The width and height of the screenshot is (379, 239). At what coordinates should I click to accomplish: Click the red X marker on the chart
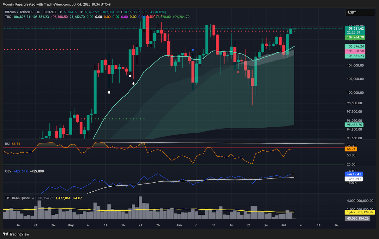(x=238, y=72)
